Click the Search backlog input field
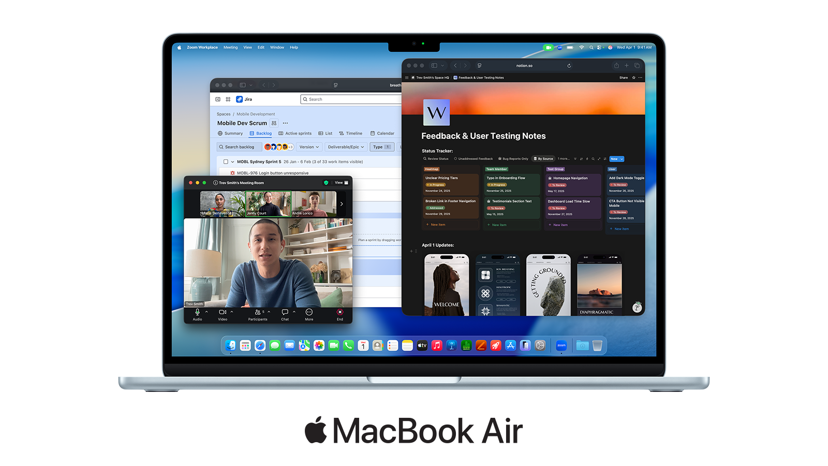The height and width of the screenshot is (466, 828). [x=239, y=147]
